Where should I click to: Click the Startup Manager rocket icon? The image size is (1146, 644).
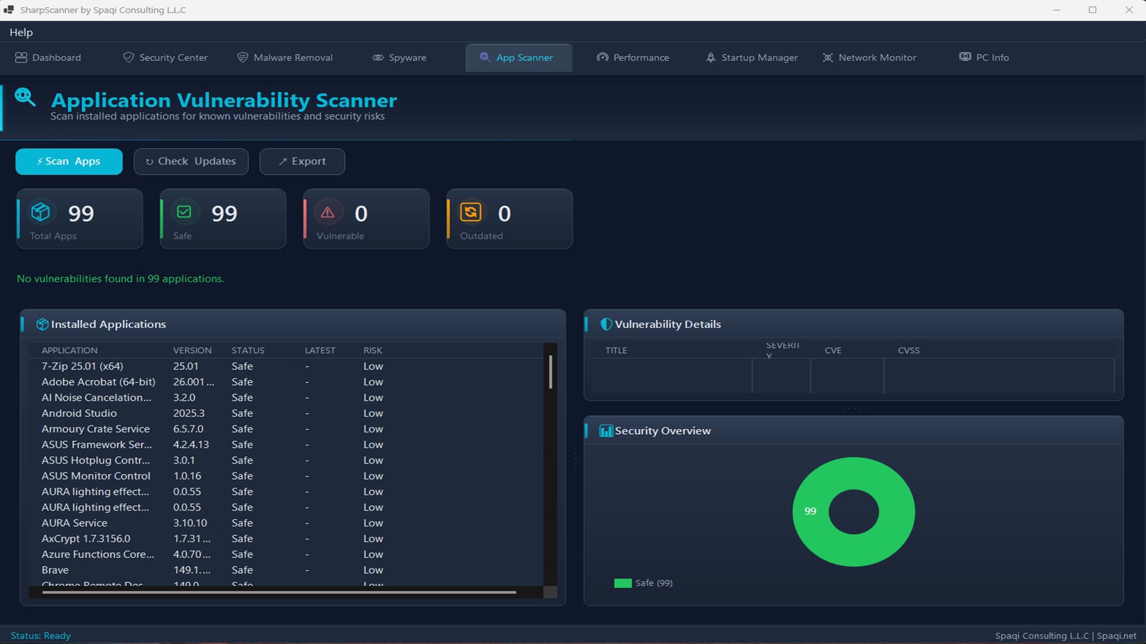coord(710,57)
